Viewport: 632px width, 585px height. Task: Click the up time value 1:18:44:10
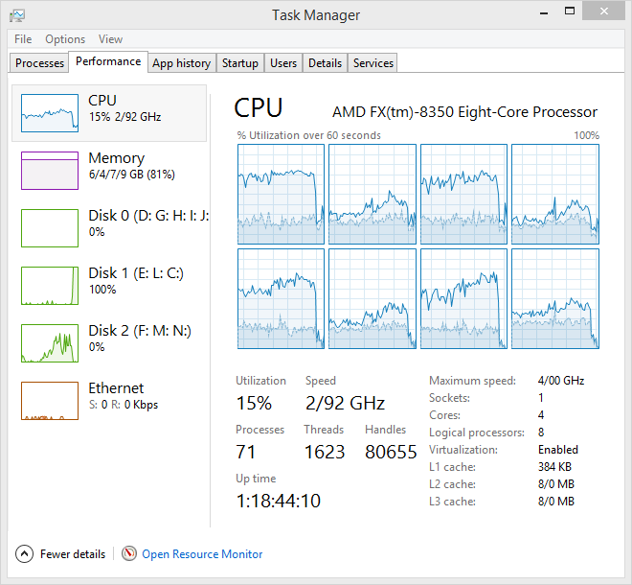pos(278,501)
